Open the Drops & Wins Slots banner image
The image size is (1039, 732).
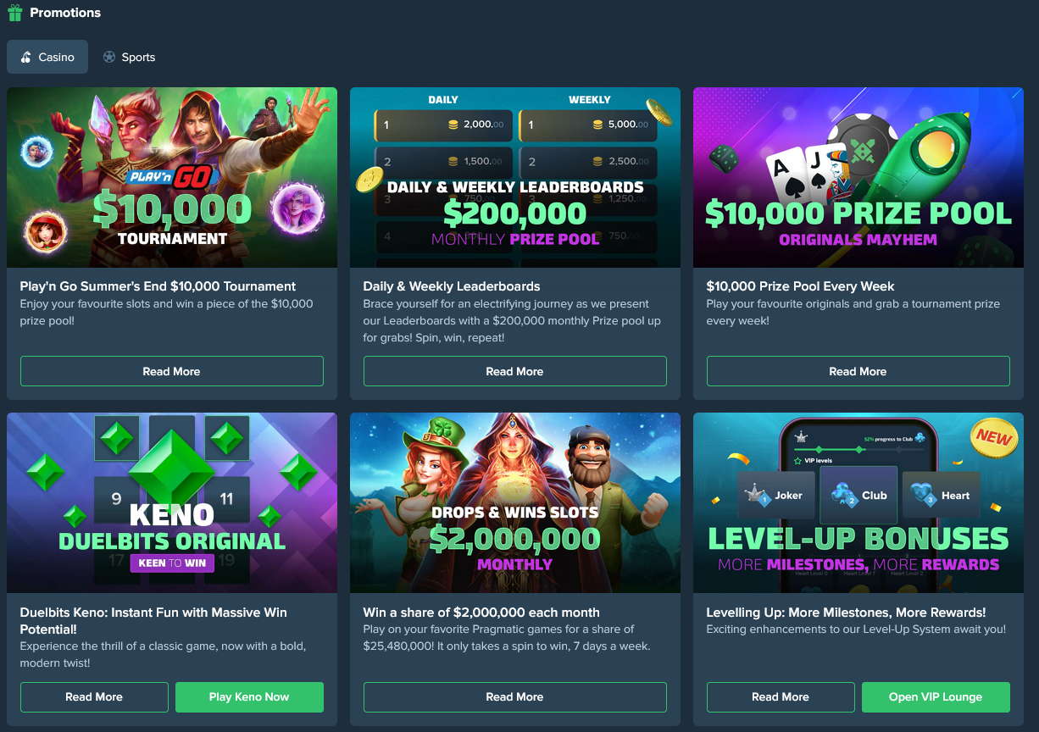pos(515,502)
